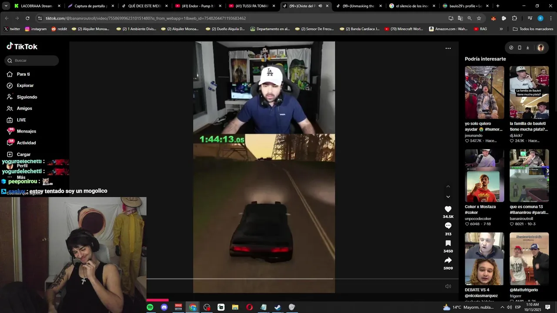Open 'Coker x Mostaza' suggested video
557x313 pixels.
(484, 176)
